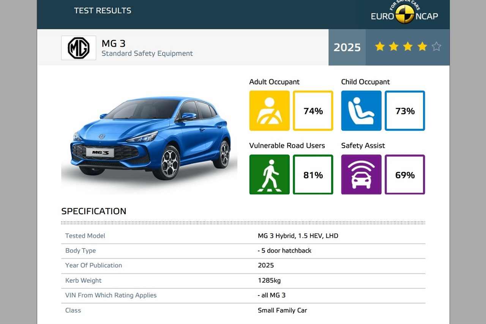Select the Child Occupant seat icon

pos(361,111)
